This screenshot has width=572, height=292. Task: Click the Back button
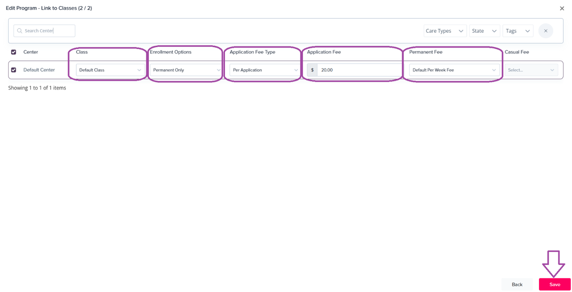click(x=517, y=284)
